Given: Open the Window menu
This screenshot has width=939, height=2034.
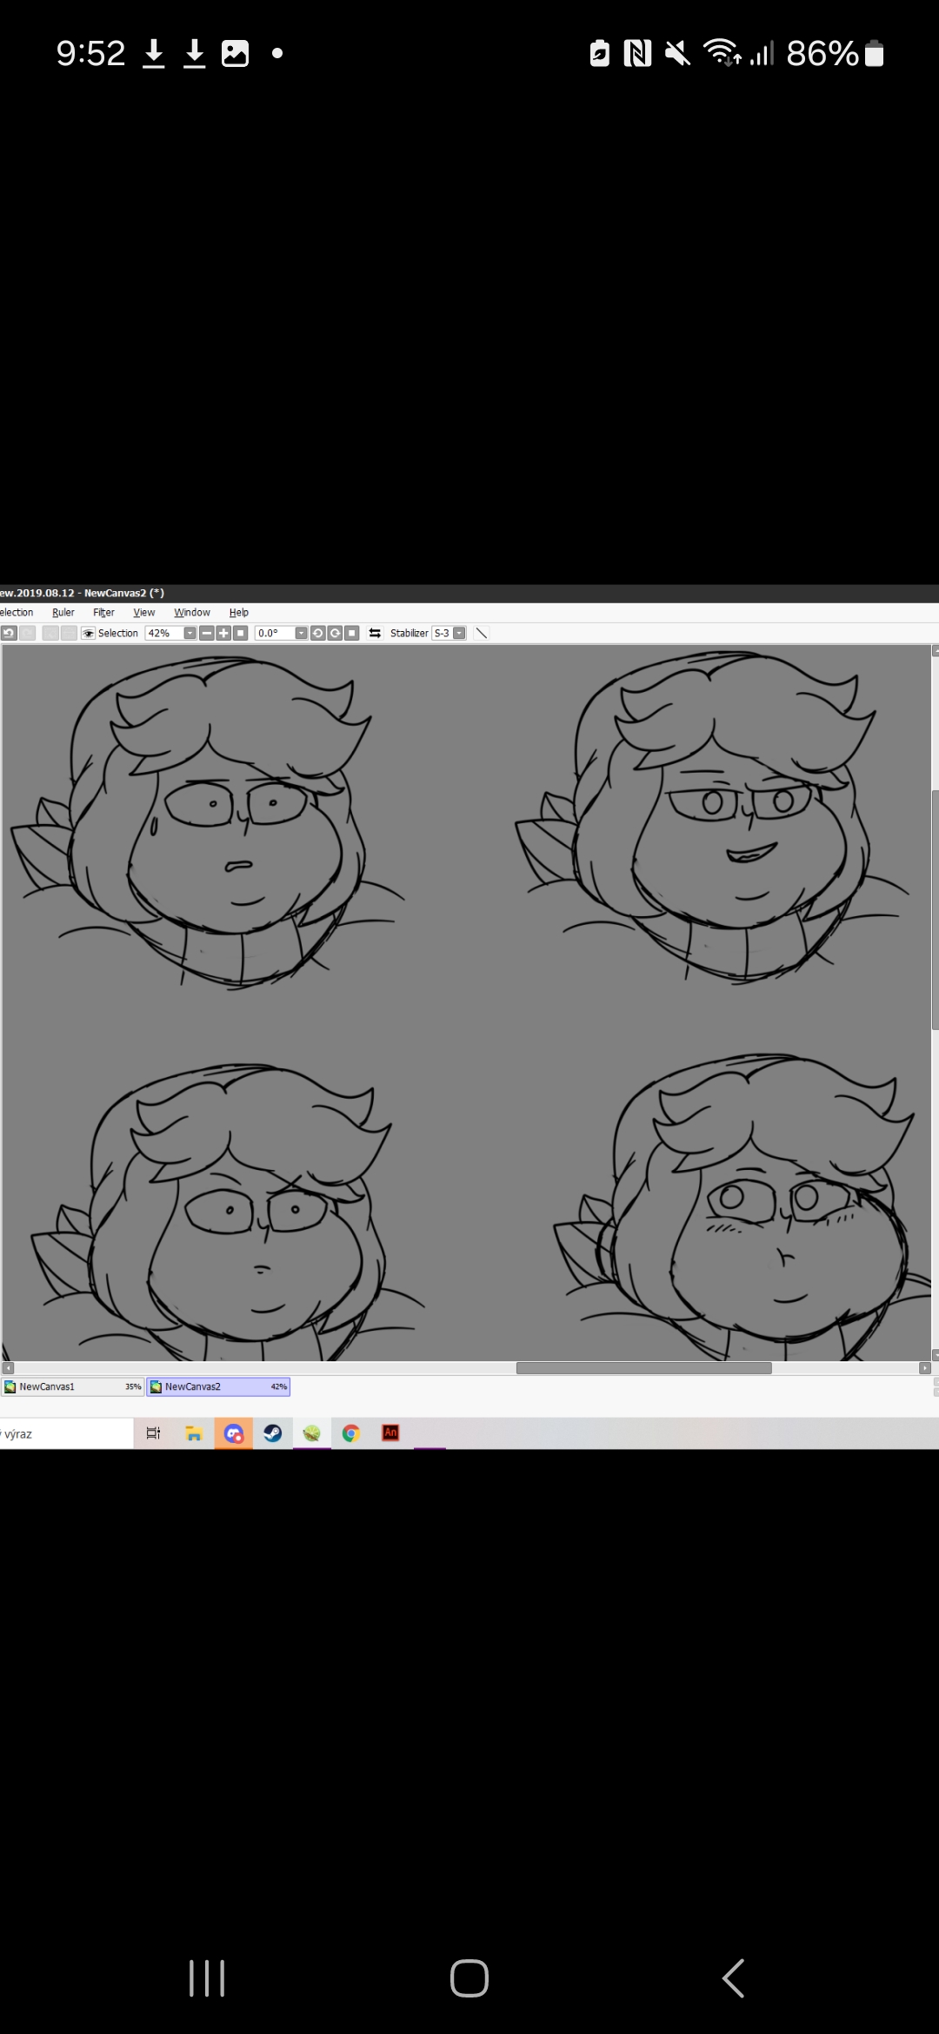Looking at the screenshot, I should 192,612.
